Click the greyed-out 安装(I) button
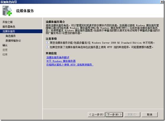This screenshot has width=165, height=121. [x=132, y=115]
